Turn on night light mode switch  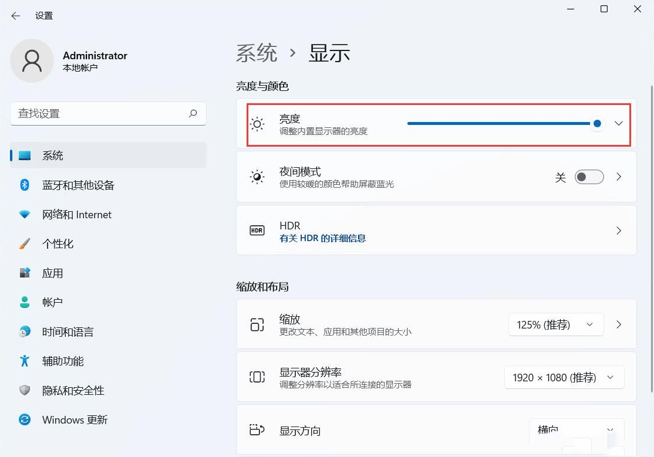pyautogui.click(x=588, y=177)
